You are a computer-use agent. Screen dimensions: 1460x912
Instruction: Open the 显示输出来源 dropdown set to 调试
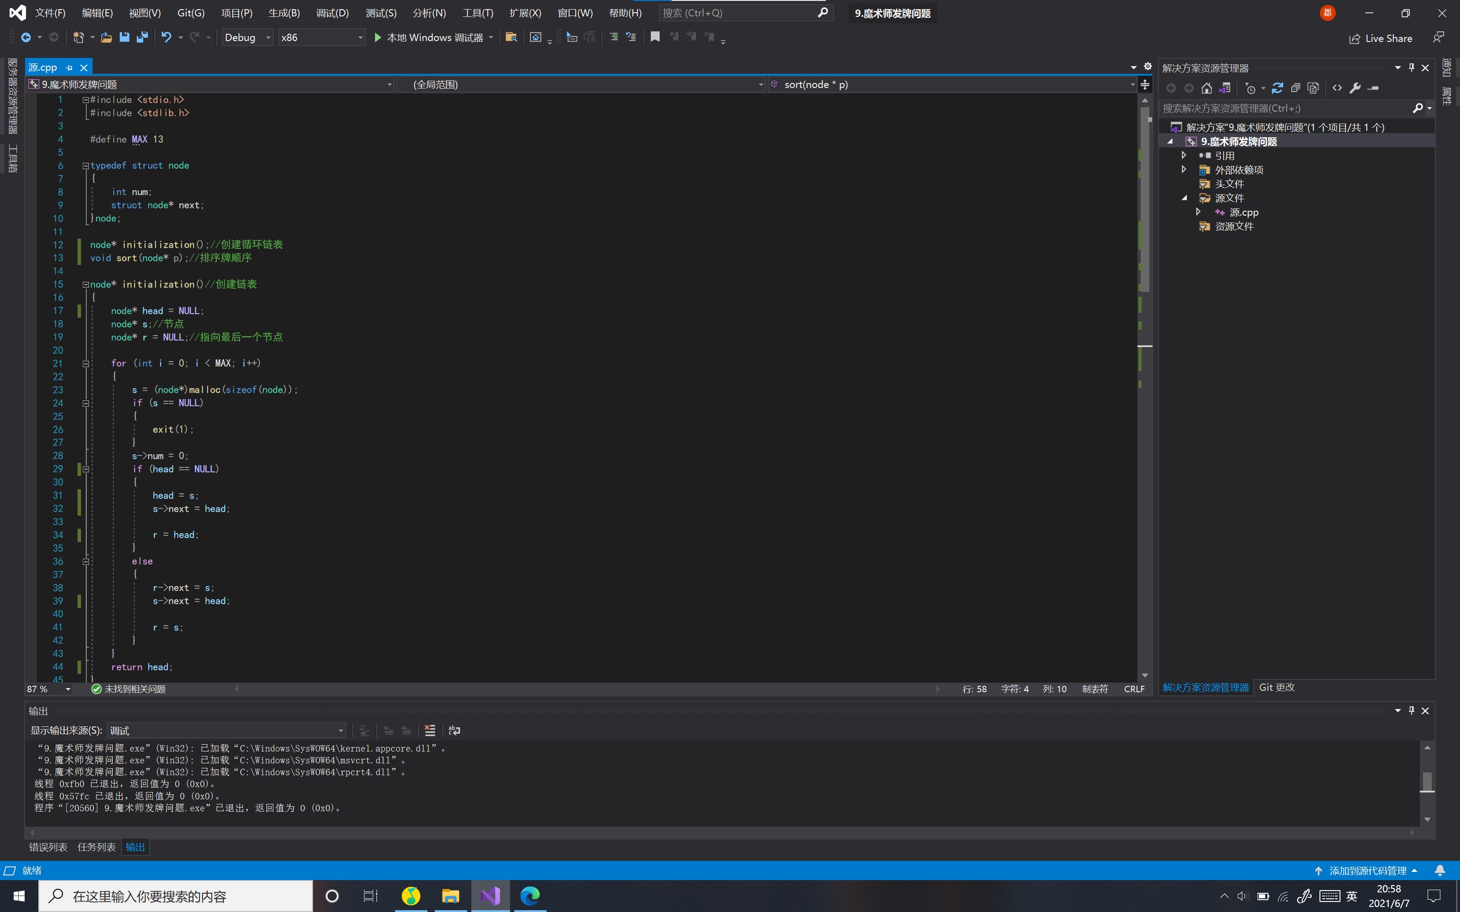pos(226,731)
